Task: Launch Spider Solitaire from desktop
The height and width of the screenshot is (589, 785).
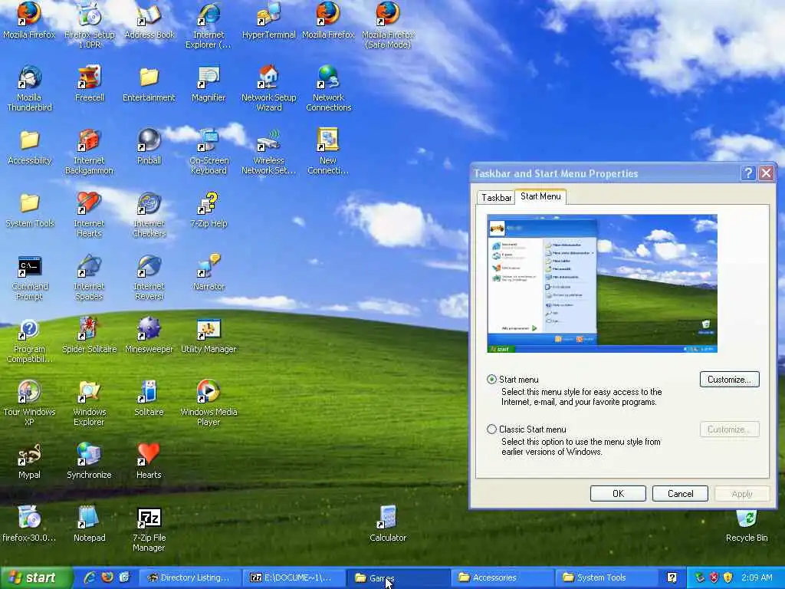Action: coord(89,335)
